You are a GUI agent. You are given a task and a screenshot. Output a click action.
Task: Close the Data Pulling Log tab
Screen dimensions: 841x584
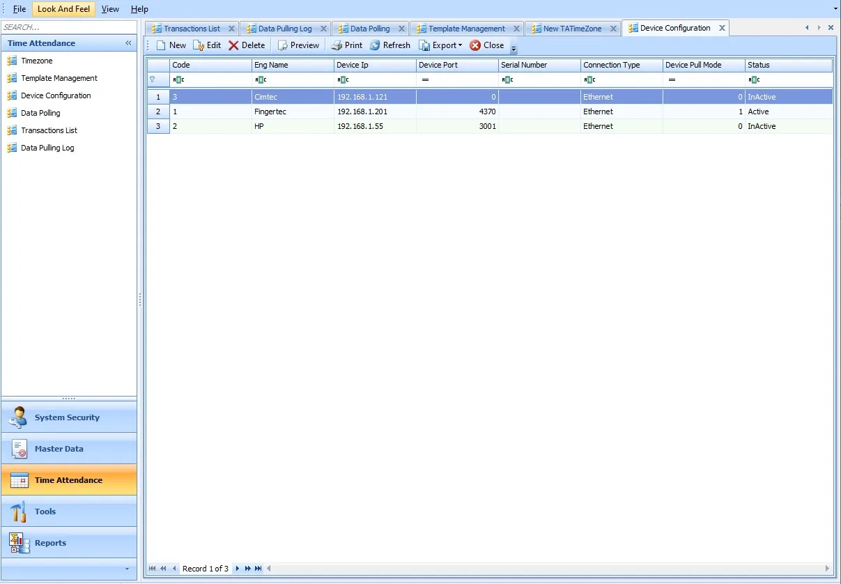pyautogui.click(x=324, y=29)
